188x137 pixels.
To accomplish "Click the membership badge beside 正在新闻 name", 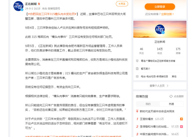I will tap(39, 4).
